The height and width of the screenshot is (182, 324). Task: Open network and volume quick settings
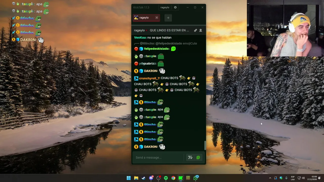301,178
